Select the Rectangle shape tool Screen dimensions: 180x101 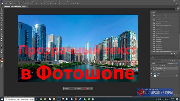click(x=2, y=50)
